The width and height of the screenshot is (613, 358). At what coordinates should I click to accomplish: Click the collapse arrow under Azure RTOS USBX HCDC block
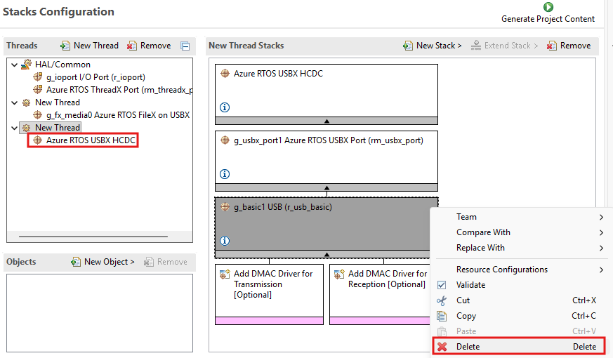click(x=327, y=121)
